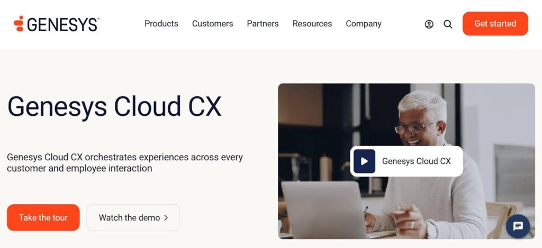The image size is (542, 248).
Task: Expand the Products navigation menu
Action: click(x=161, y=23)
